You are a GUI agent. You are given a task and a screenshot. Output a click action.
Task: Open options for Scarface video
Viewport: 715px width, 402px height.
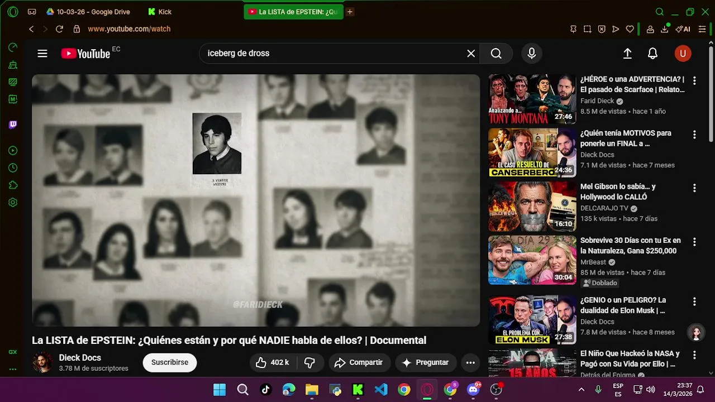(694, 81)
